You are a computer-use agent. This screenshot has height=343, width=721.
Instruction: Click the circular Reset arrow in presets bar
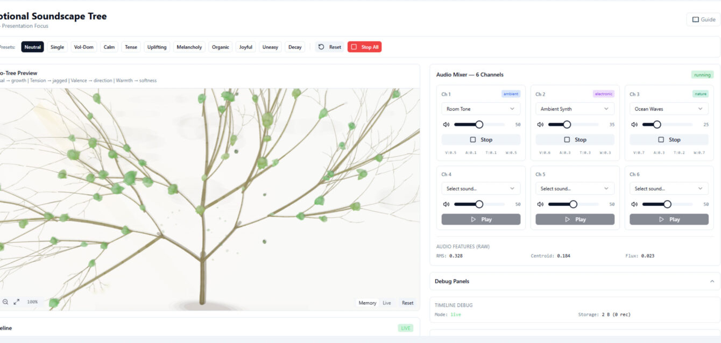321,47
